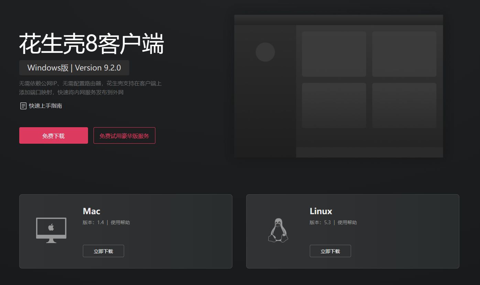Click 立即下载 in the Linux card
This screenshot has height=285, width=480.
(330, 251)
